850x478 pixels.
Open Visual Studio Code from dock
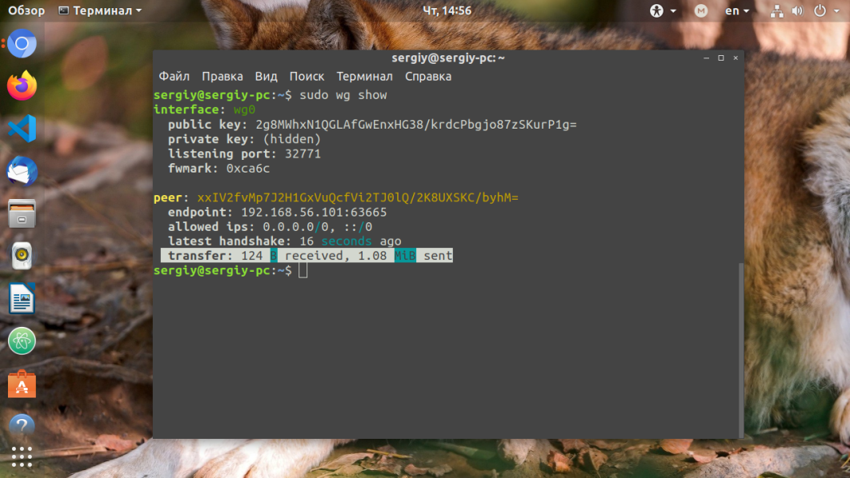(x=22, y=129)
